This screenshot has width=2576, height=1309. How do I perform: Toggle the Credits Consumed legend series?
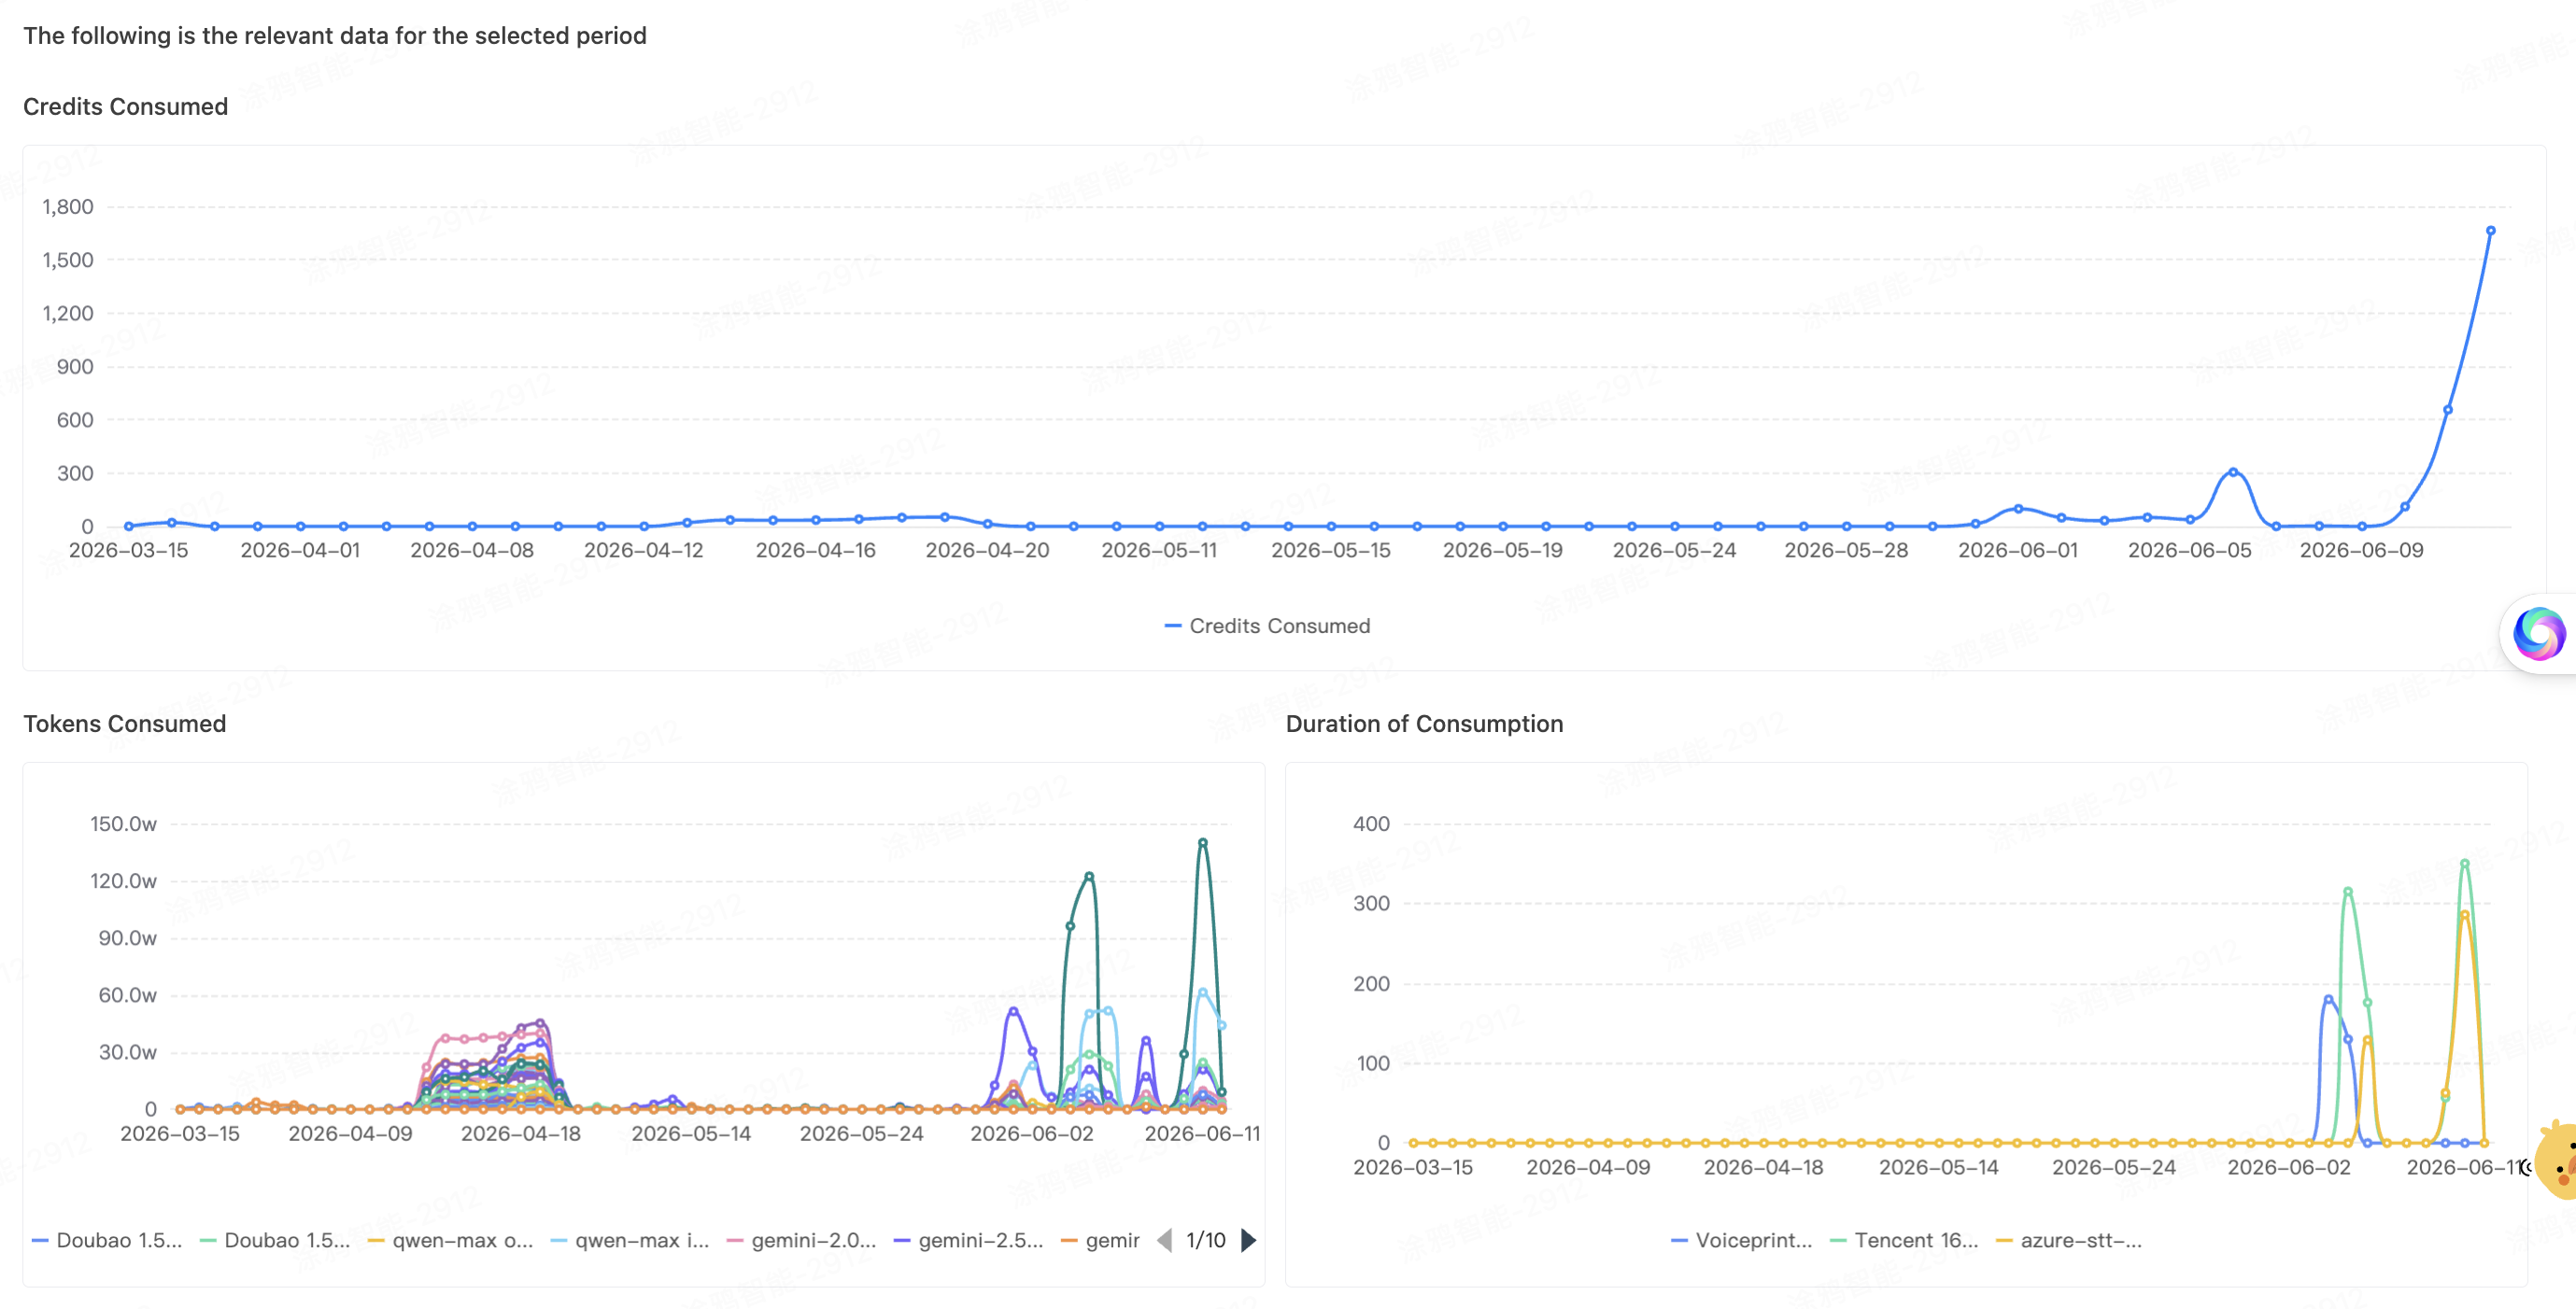[x=1267, y=626]
